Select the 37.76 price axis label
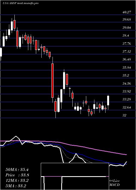Screen dimensions: 136x190 coord(127,43)
